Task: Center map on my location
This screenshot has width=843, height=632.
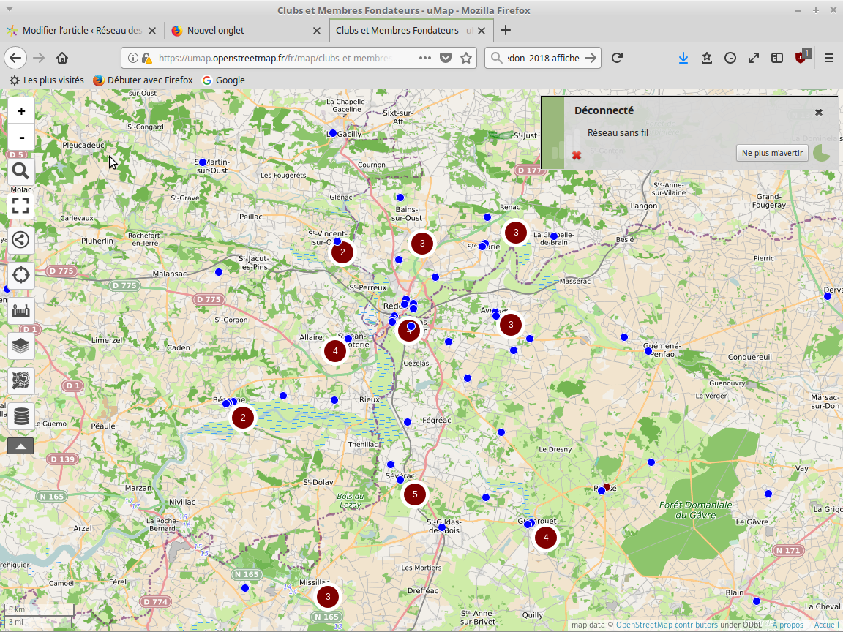Action: (21, 275)
